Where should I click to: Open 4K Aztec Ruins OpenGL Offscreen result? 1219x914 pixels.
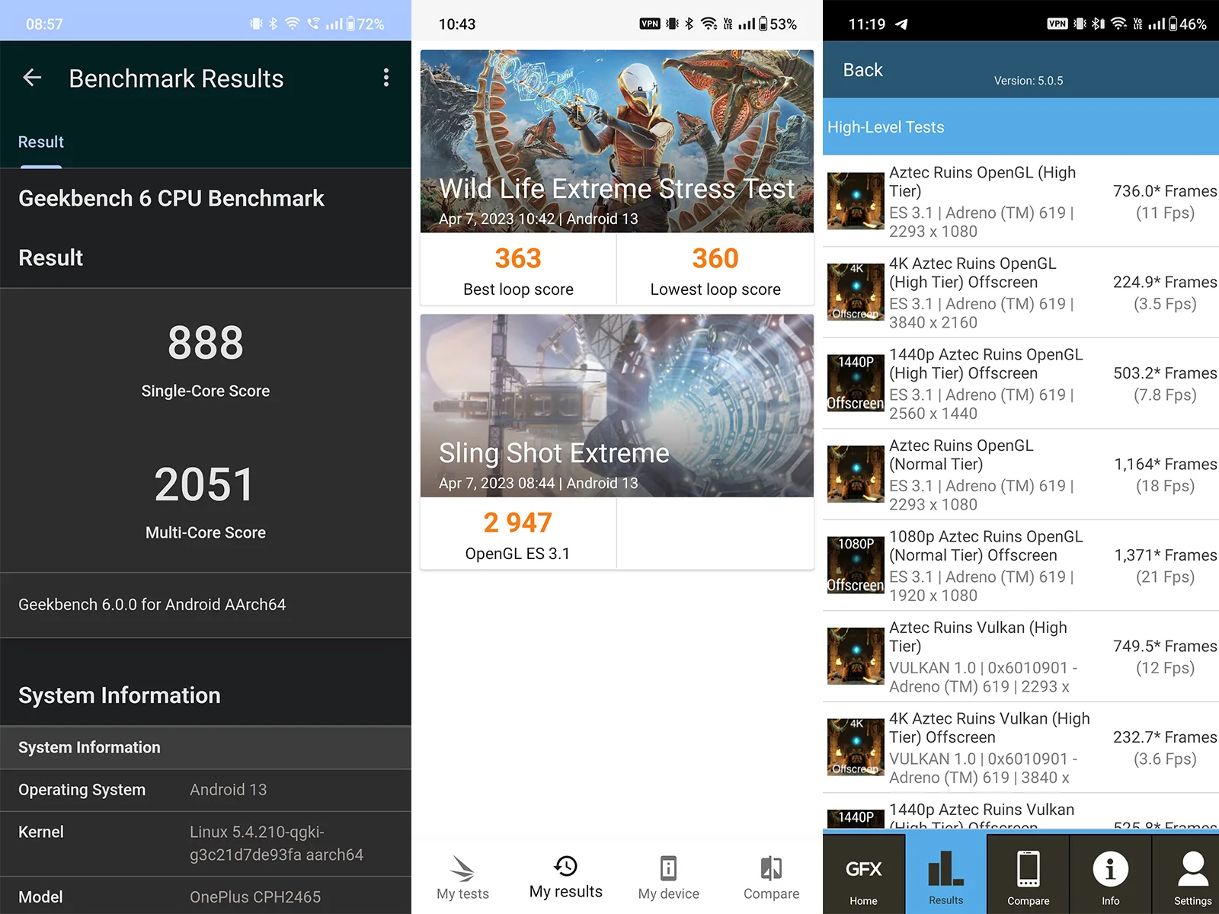1021,292
